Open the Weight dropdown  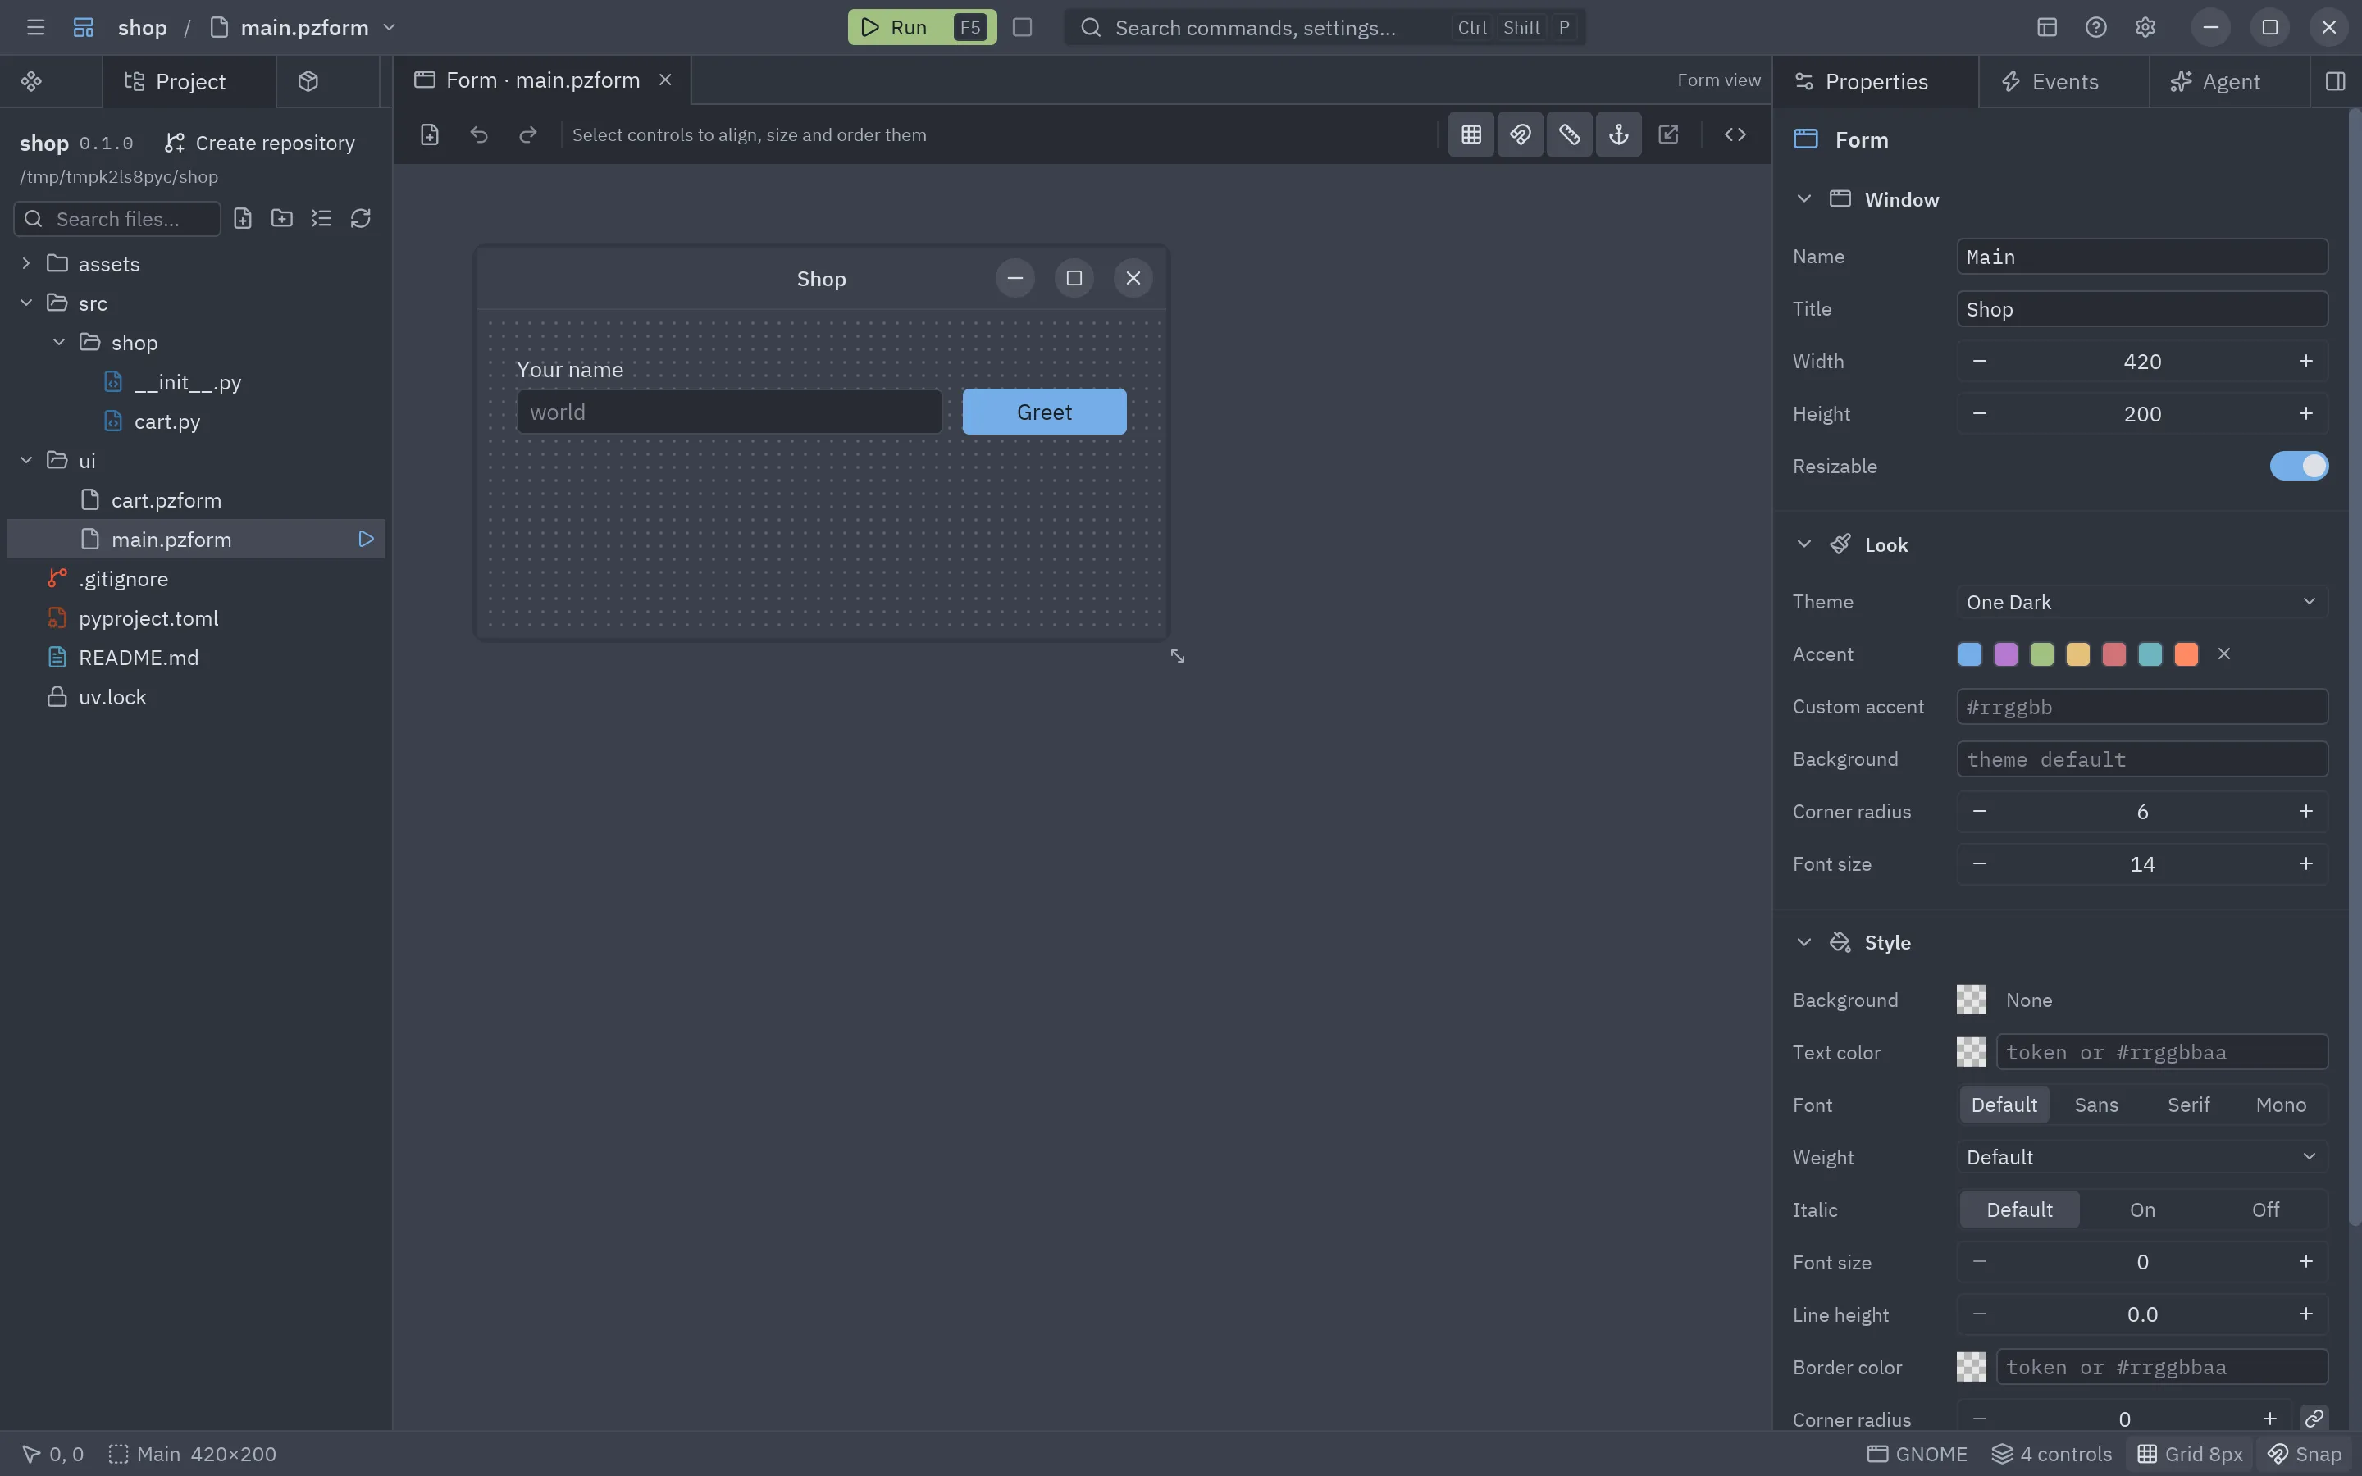[2142, 1157]
